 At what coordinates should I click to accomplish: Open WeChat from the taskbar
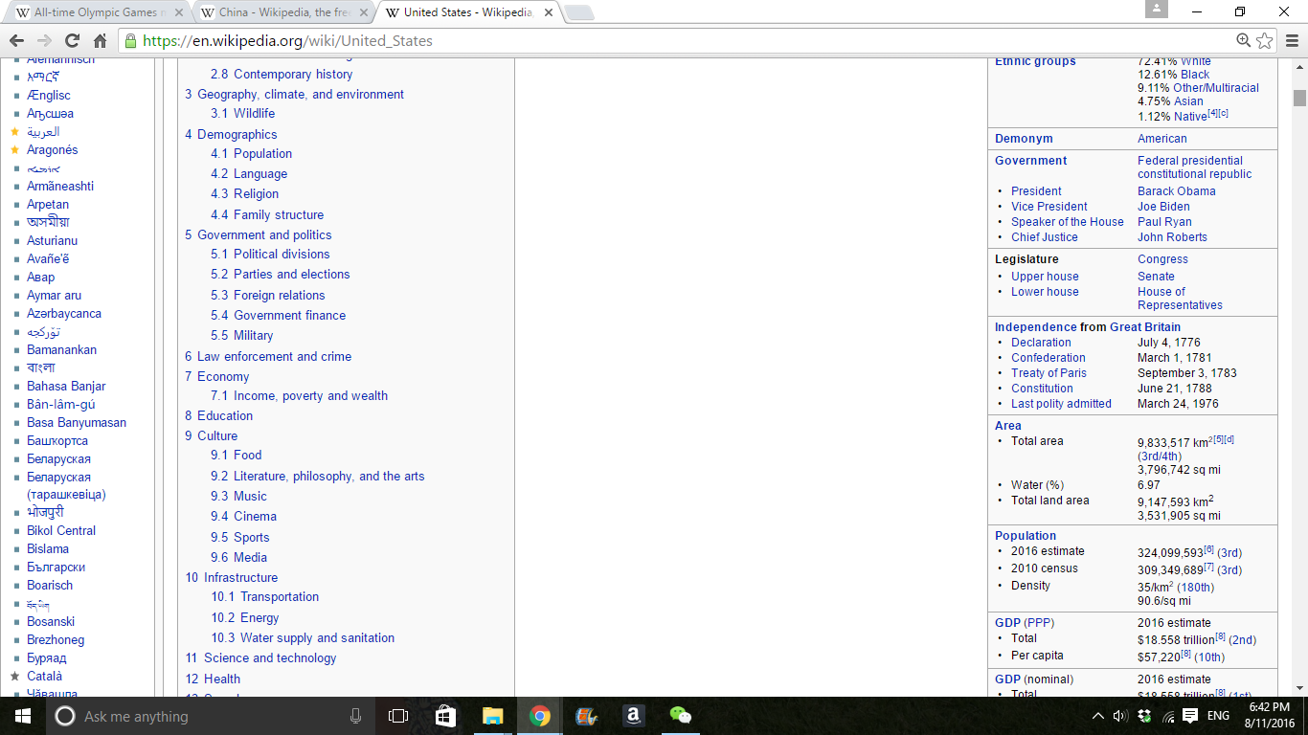tap(680, 716)
